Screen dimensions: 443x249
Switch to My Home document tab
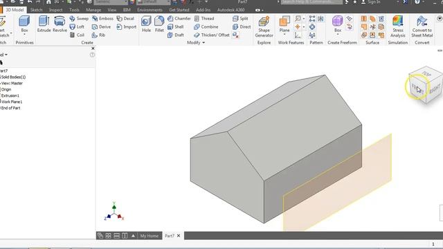click(150, 236)
